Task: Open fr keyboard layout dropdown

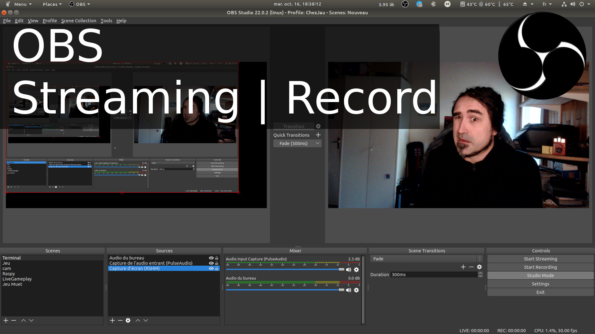Action: pos(547,4)
